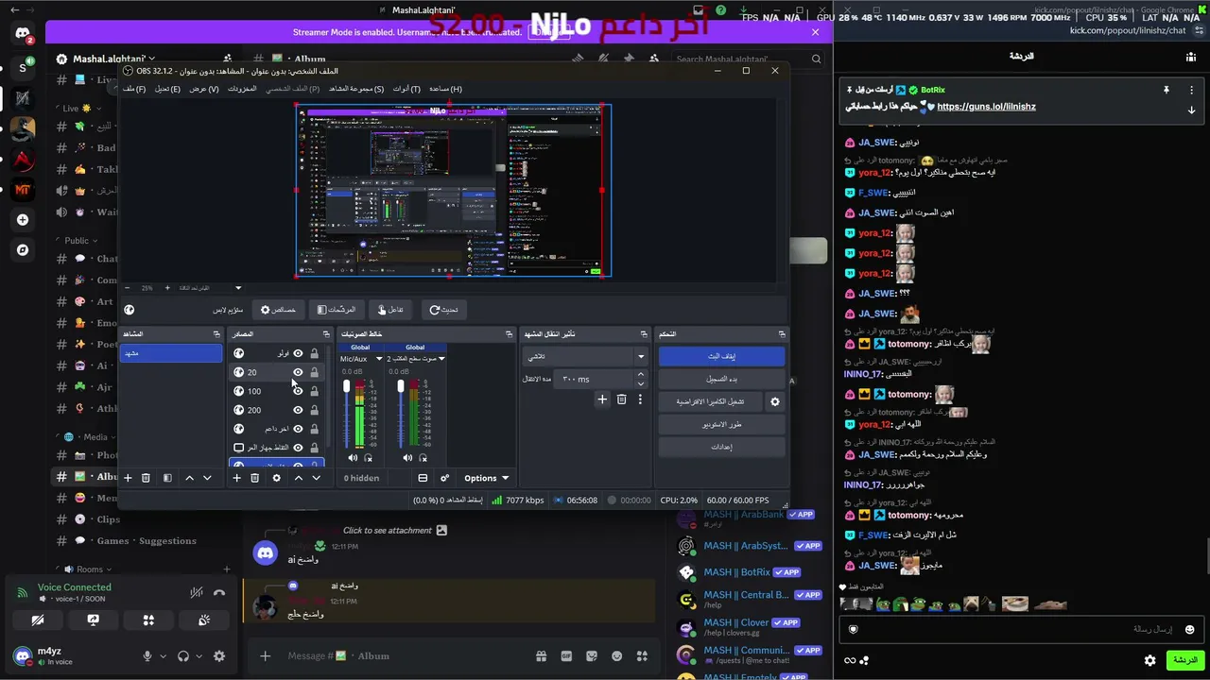Open transition properties three-dot menu
Viewport: 1210px width, 680px height.
point(640,399)
